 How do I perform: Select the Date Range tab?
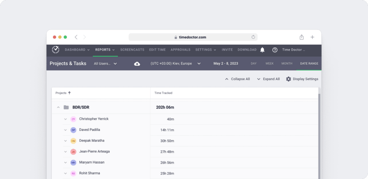[x=309, y=64]
